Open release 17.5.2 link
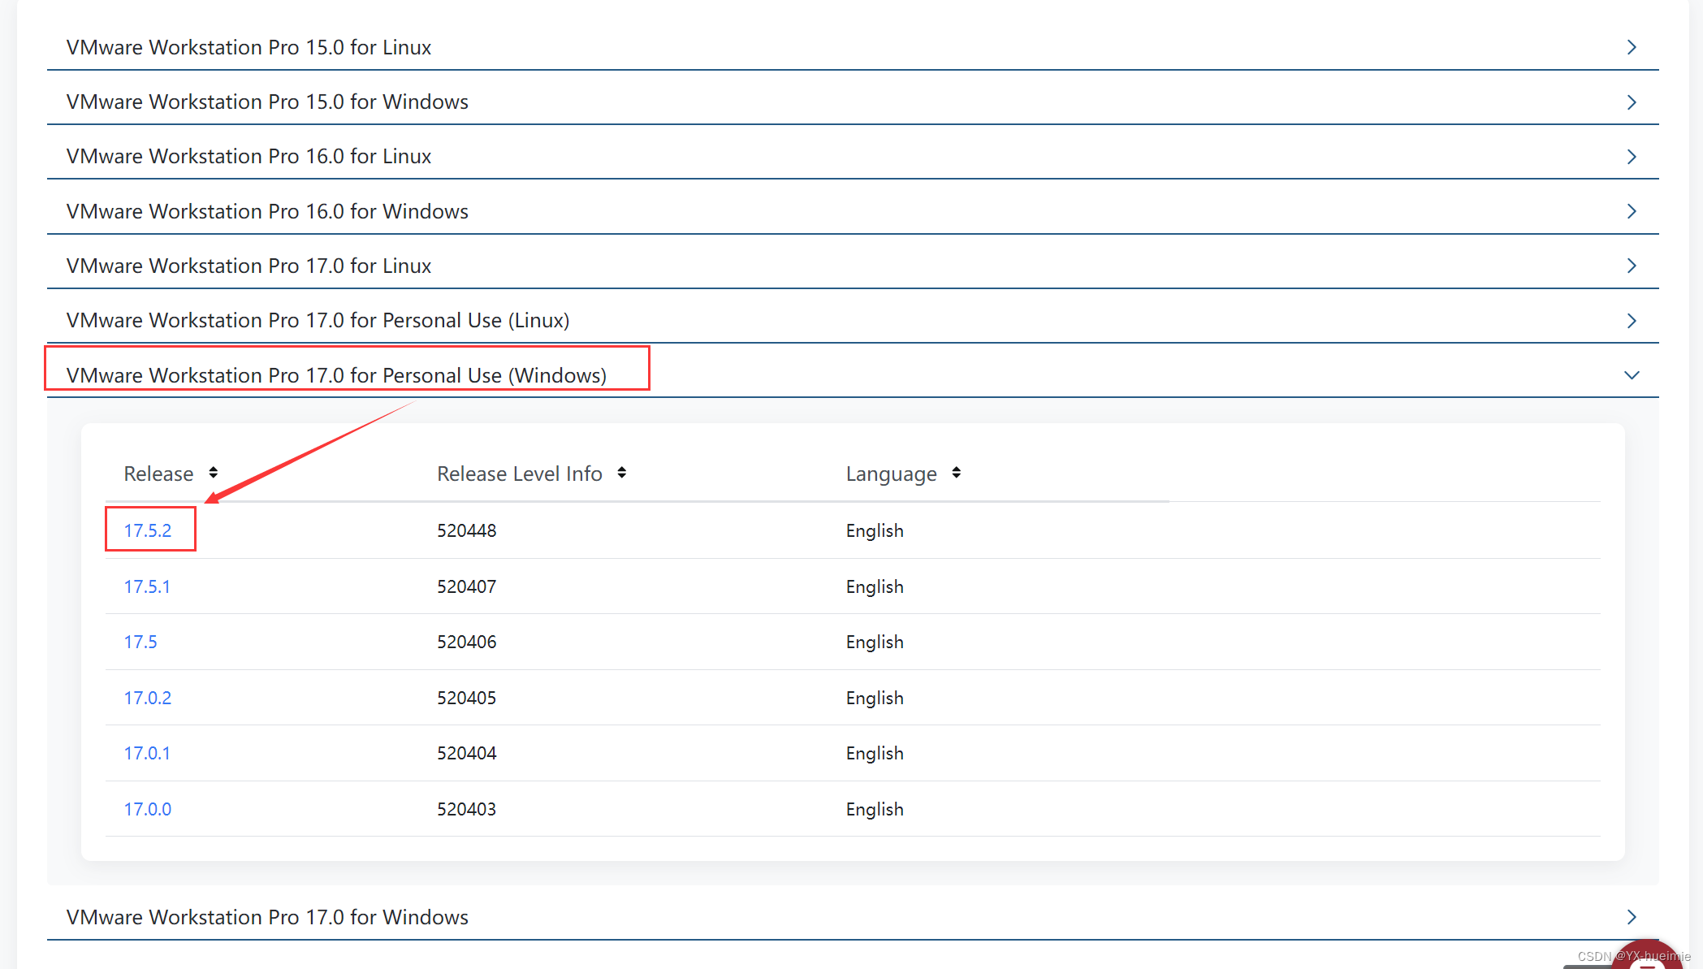The width and height of the screenshot is (1703, 969). click(148, 530)
